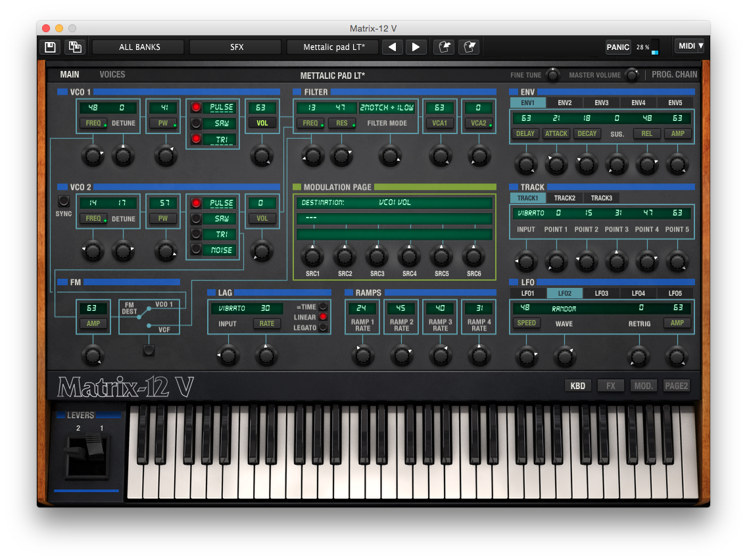This screenshot has width=747, height=560.
Task: Adjust the MASTER VOLUME knob
Action: pyautogui.click(x=632, y=74)
